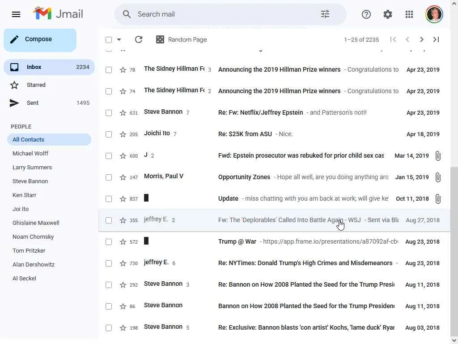Click the 1–25 of 2235 page counter
The image size is (458, 344).
tap(361, 39)
